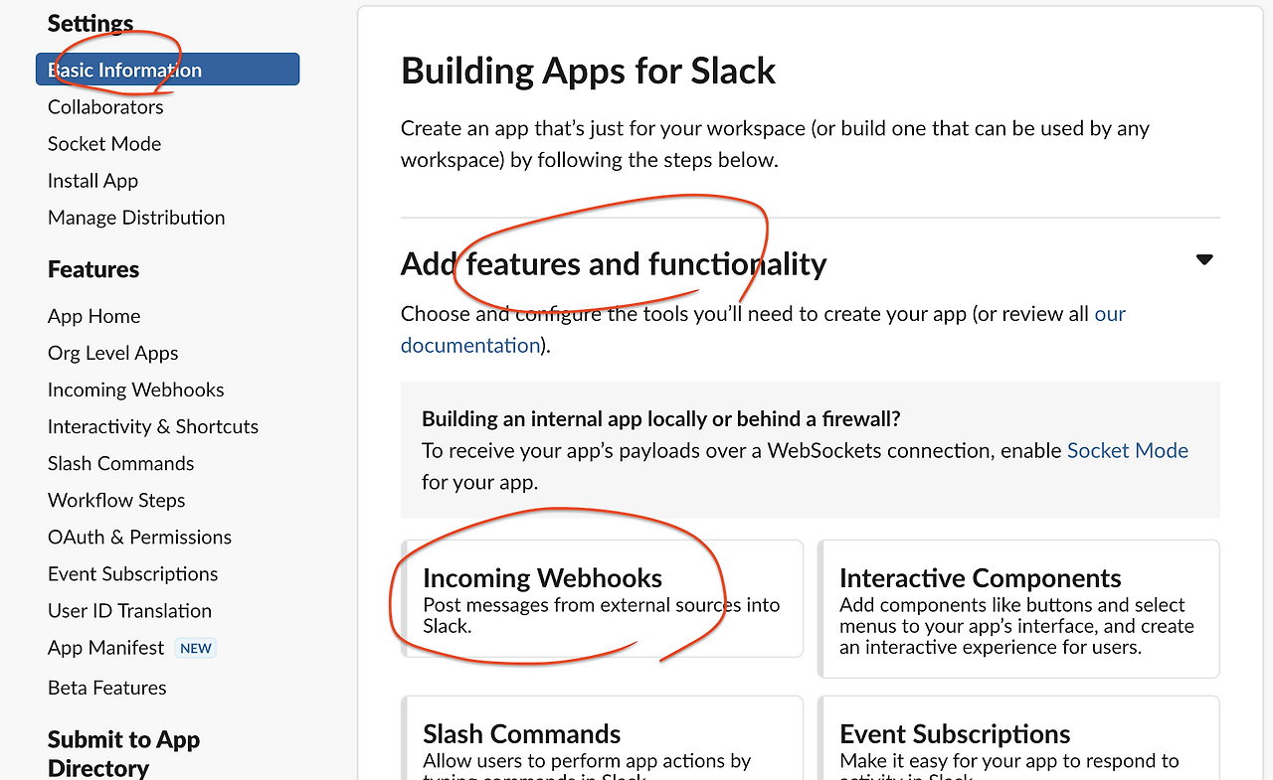Open Workflow Steps in sidebar
This screenshot has height=780, width=1273.
[116, 500]
